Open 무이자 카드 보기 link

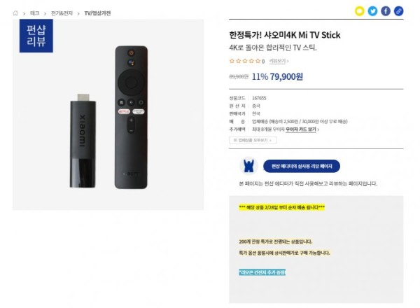301,129
